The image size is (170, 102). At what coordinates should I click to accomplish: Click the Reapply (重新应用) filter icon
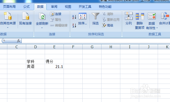point(104,19)
